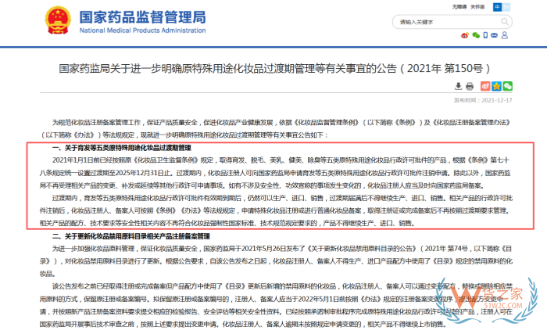Share article via green WeChat button
Image resolution: width=547 pixels, height=334 pixels.
tap(508, 86)
